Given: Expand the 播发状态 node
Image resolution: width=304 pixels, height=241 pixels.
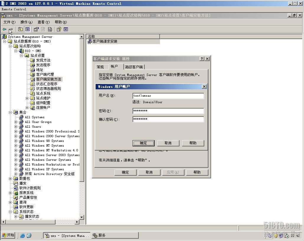Looking at the screenshot, I should 16,216.
